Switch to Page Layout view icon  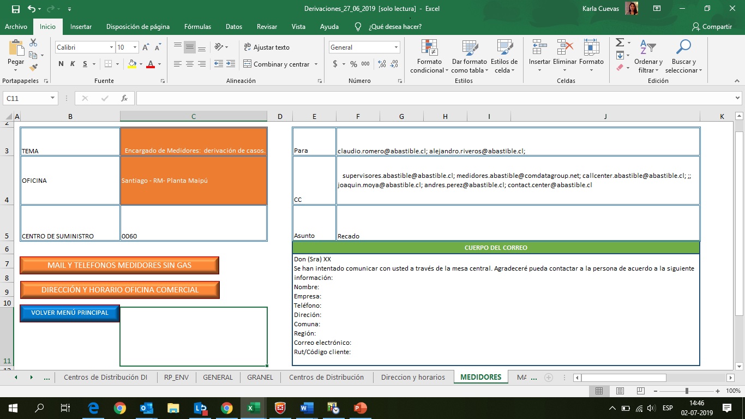pyautogui.click(x=620, y=391)
